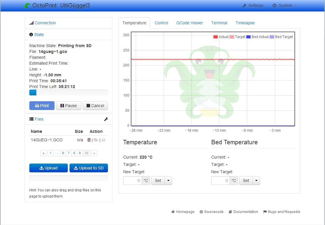Switch to the Control tab
The height and width of the screenshot is (225, 325).
pos(161,23)
